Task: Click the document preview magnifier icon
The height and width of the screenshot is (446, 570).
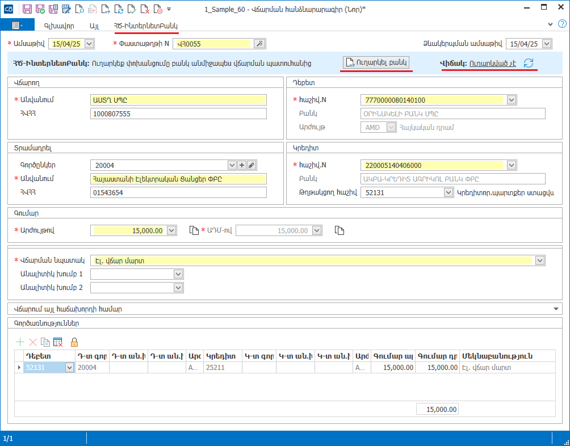Action: click(79, 9)
